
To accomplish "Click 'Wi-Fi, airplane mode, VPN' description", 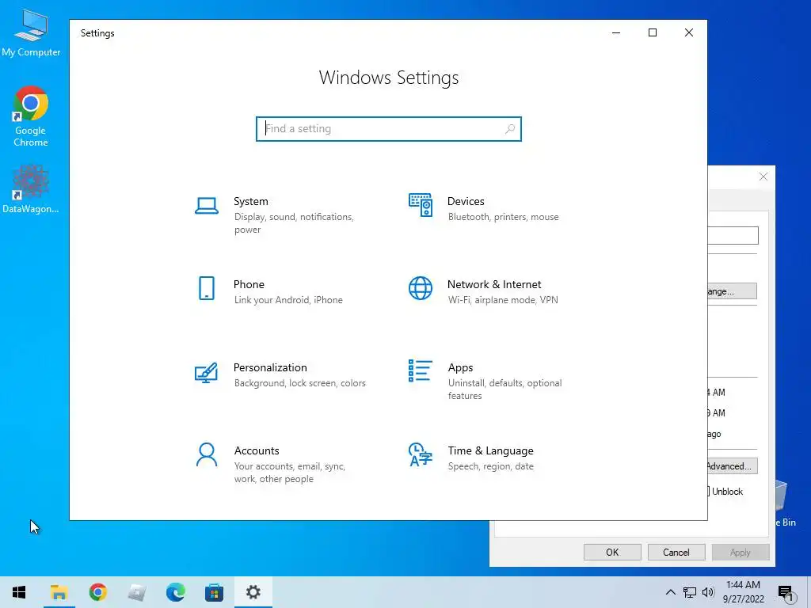I will 503,300.
